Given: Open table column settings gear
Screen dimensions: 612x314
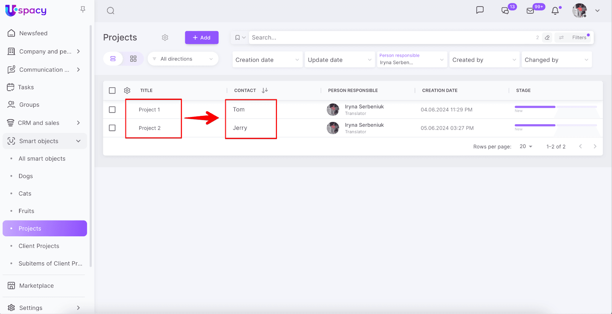Looking at the screenshot, I should pyautogui.click(x=127, y=91).
